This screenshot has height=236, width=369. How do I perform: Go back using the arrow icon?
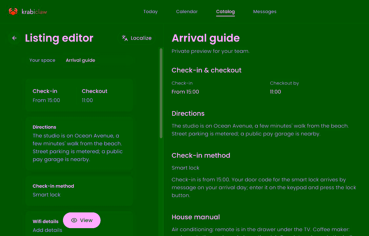click(14, 38)
